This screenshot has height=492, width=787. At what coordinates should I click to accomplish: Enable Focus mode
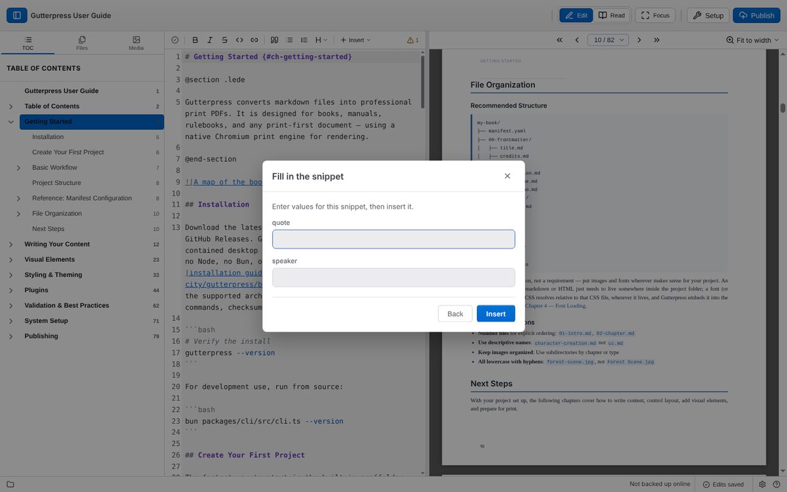tap(655, 15)
